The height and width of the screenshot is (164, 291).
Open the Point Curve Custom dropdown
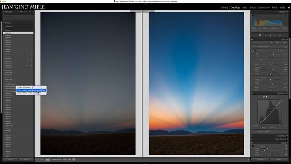coord(267,132)
